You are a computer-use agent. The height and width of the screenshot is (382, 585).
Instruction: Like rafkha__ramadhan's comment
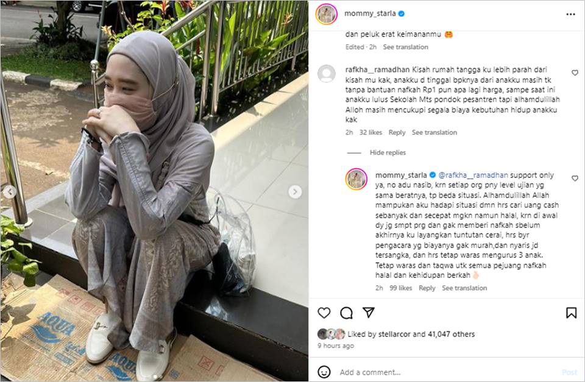(x=575, y=73)
